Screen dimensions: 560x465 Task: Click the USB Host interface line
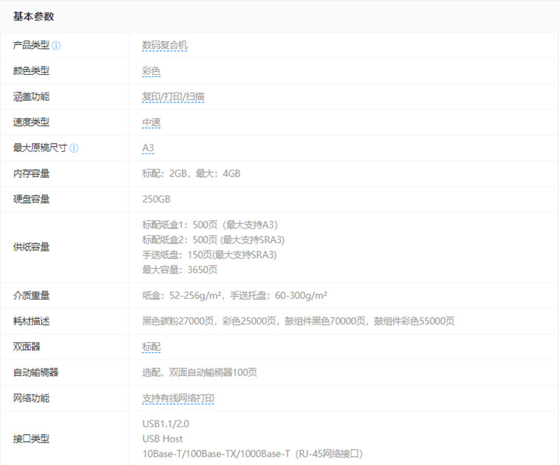point(162,439)
